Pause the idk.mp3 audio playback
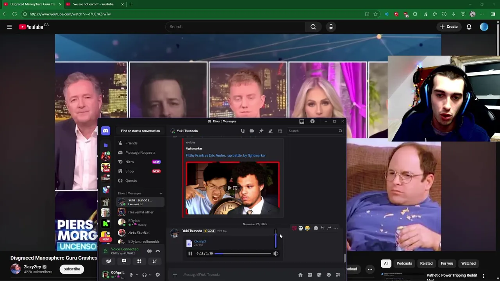 (190, 254)
